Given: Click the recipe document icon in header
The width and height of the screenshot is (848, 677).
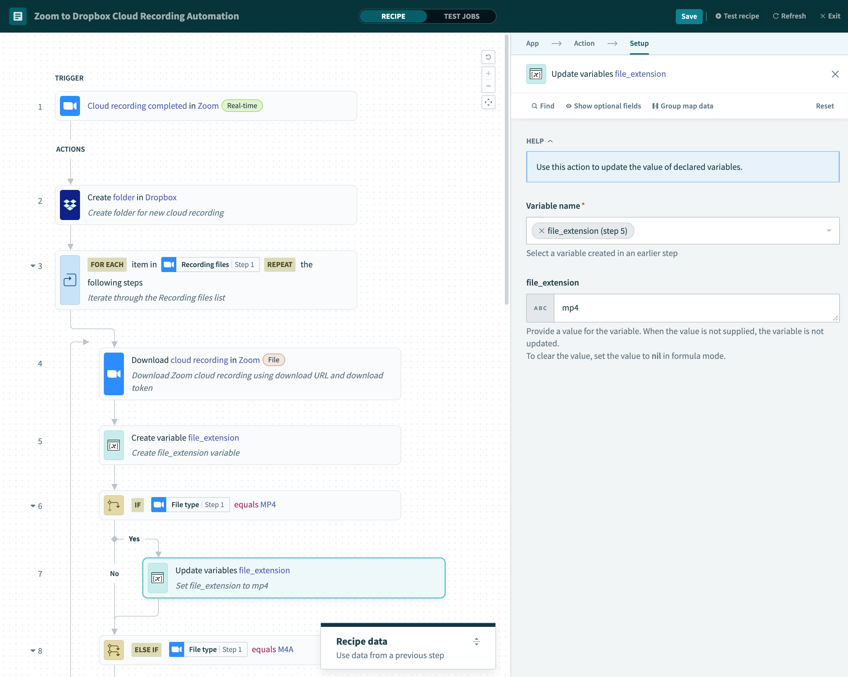Looking at the screenshot, I should click(x=18, y=16).
